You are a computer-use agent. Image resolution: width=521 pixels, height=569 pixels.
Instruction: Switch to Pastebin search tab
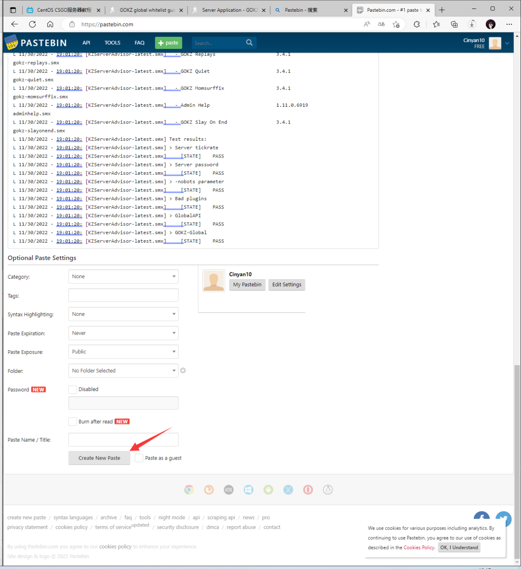[x=311, y=10]
